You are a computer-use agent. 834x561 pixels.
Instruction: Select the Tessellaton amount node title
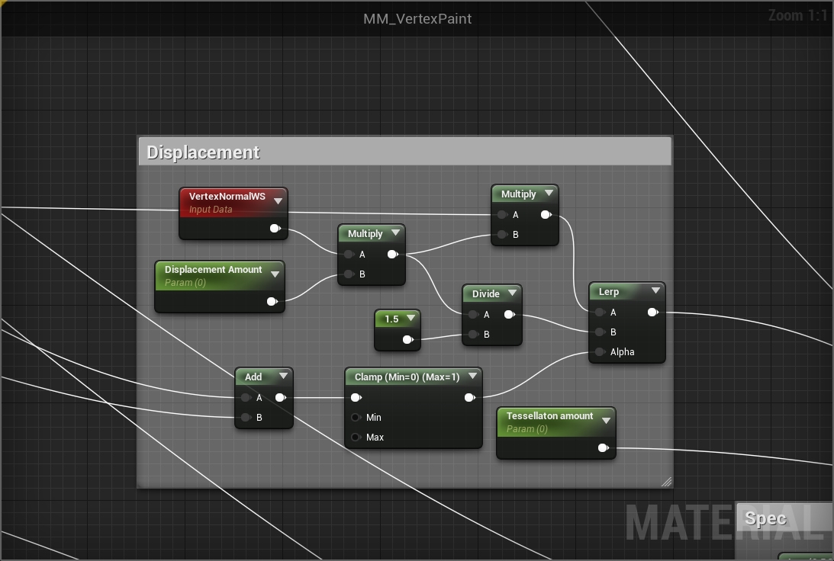click(x=549, y=416)
